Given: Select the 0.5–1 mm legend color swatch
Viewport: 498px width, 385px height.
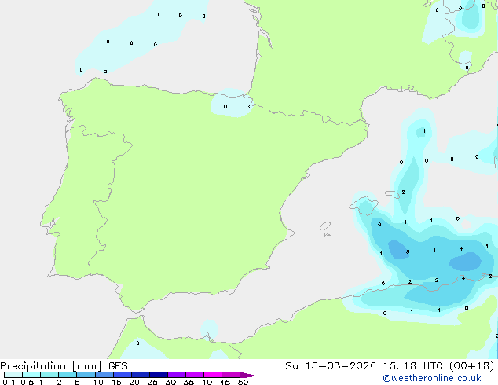Looking at the screenshot, I should [x=31, y=375].
